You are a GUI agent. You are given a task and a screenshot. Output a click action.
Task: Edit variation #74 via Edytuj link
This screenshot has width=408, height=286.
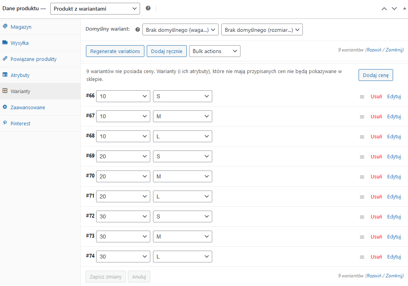(x=394, y=257)
